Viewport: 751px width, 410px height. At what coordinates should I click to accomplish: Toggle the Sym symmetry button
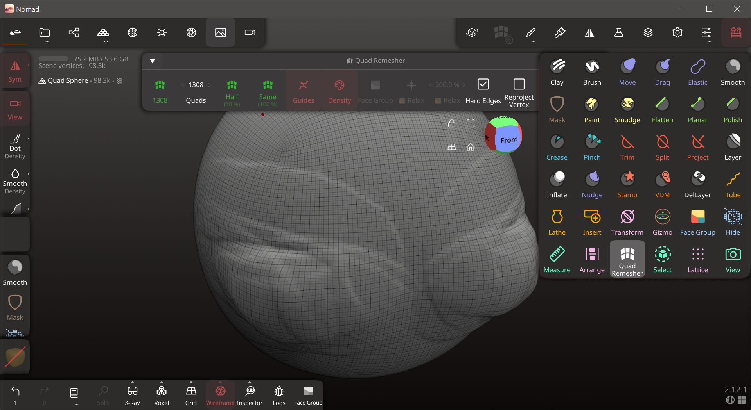15,71
